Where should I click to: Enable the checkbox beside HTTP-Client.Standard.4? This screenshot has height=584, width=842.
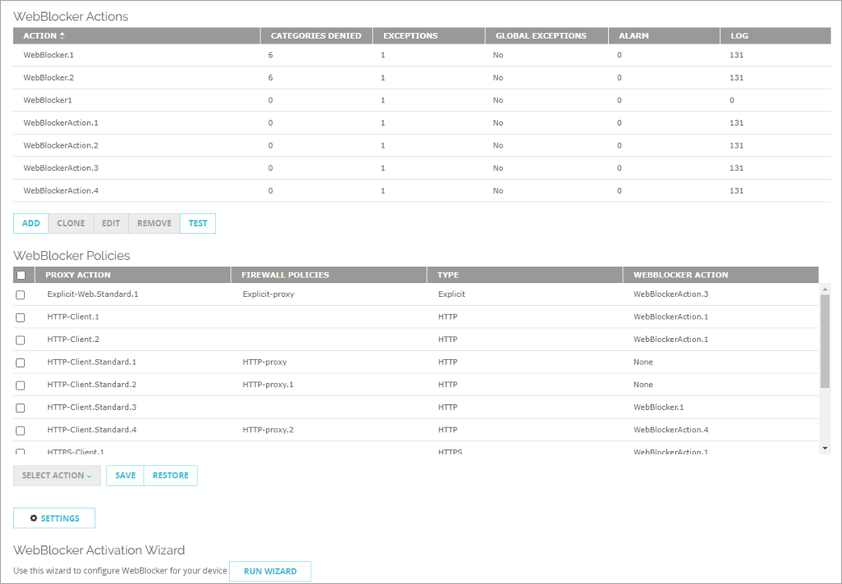coord(21,430)
